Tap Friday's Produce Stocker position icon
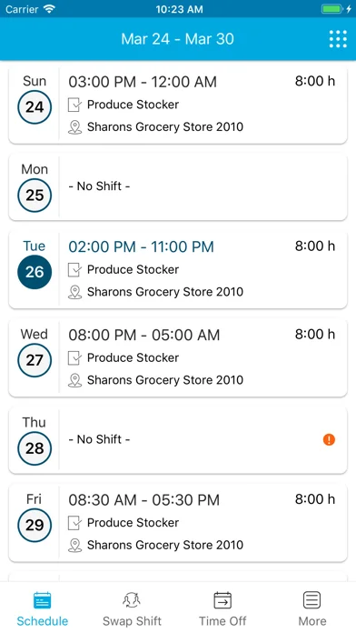 74,523
